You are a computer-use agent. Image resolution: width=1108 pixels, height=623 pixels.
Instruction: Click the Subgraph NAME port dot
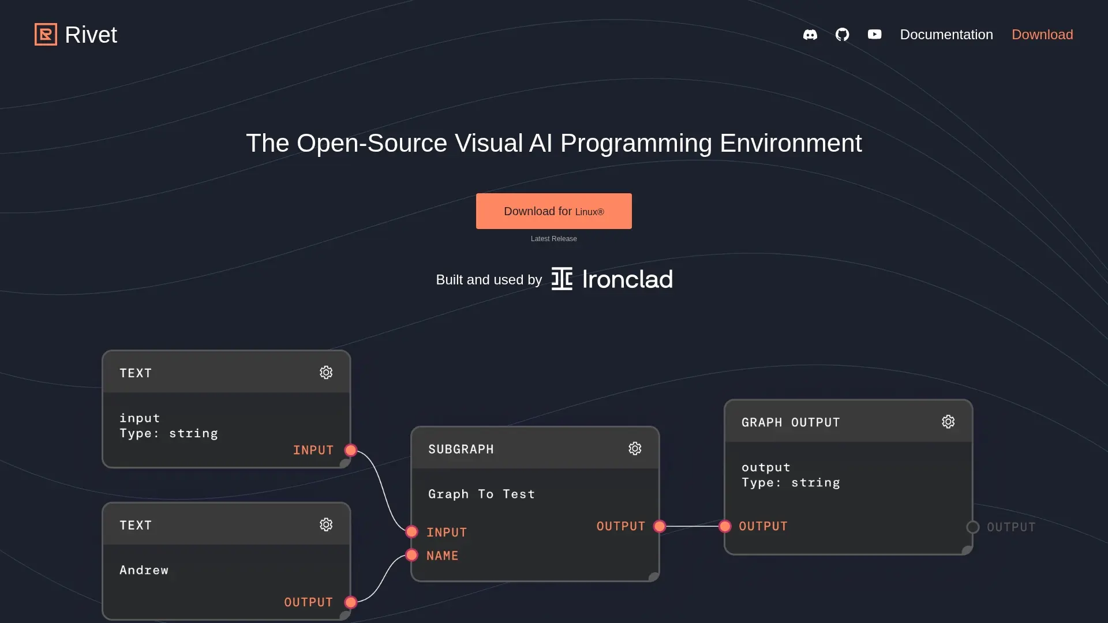pyautogui.click(x=411, y=556)
